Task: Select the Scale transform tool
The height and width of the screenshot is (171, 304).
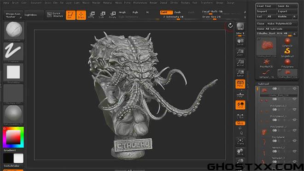Action: [x=102, y=15]
